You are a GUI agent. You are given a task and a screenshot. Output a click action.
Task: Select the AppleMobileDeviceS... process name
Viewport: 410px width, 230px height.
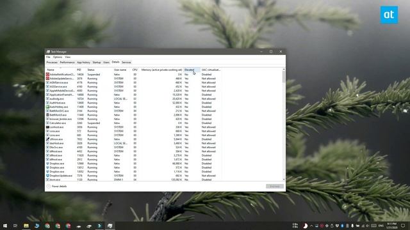tap(62, 91)
